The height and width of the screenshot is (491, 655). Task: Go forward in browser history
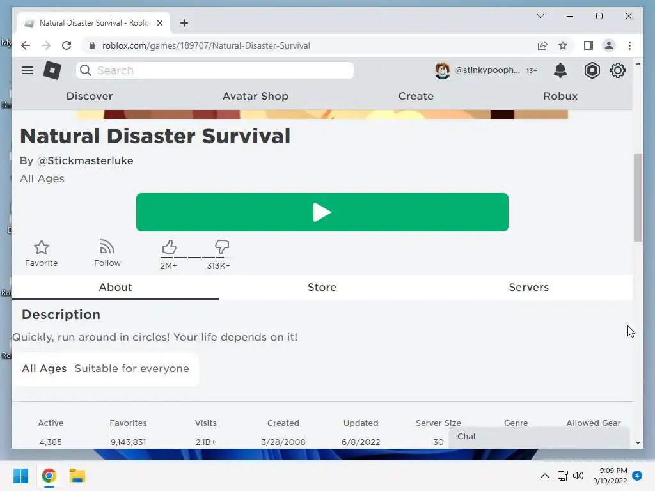click(46, 45)
